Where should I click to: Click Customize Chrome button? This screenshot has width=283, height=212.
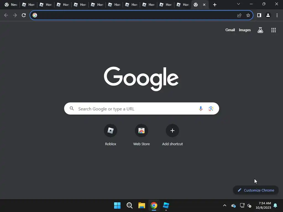point(256,190)
